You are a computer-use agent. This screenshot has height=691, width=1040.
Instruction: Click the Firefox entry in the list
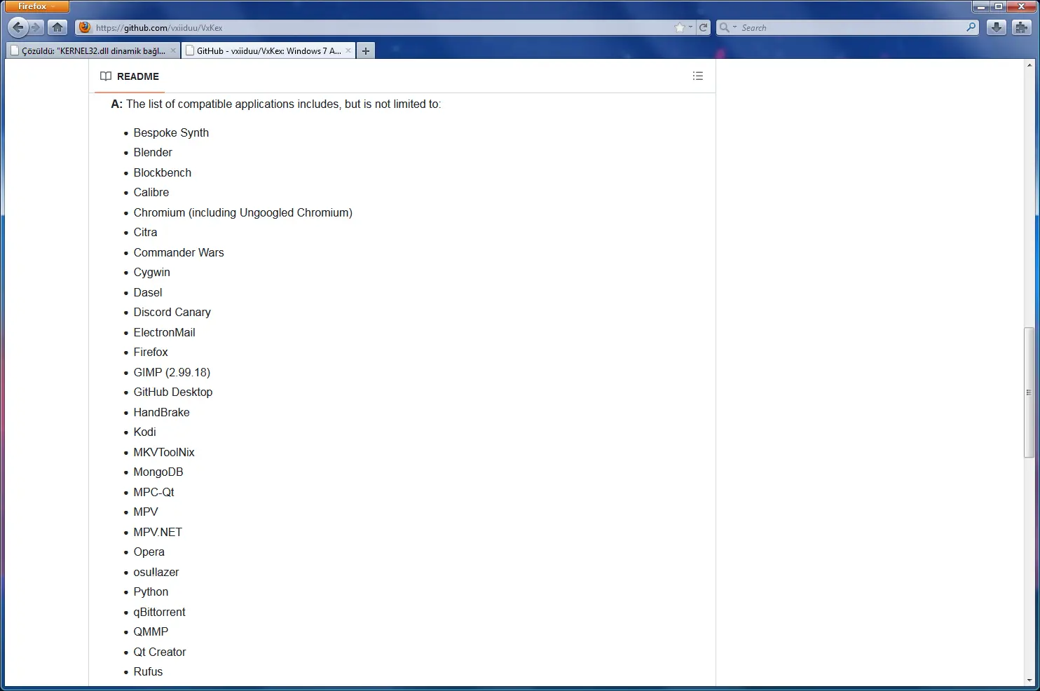pyautogui.click(x=151, y=352)
